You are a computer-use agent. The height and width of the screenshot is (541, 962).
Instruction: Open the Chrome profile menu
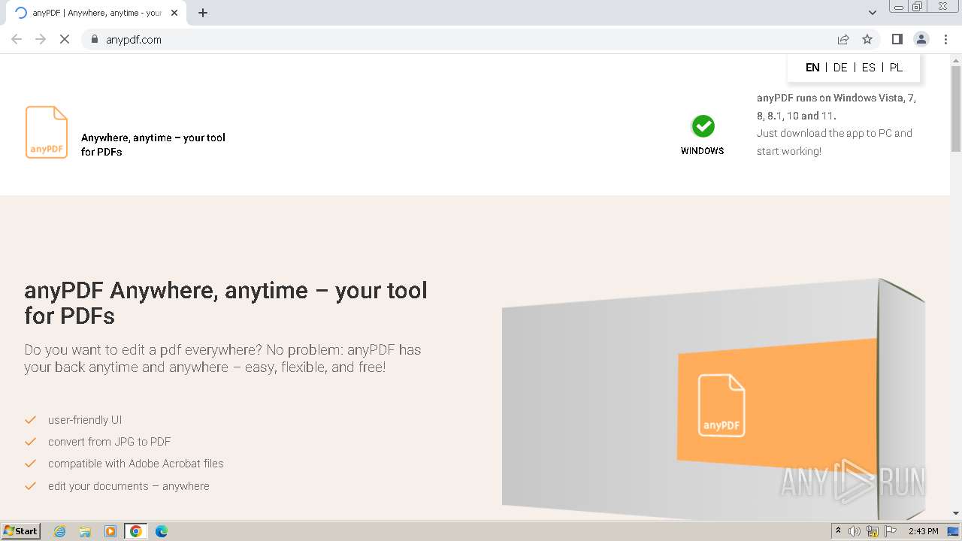(x=921, y=39)
